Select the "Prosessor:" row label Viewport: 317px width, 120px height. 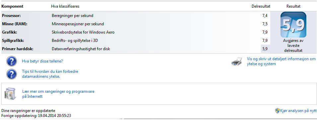pyautogui.click(x=12, y=16)
